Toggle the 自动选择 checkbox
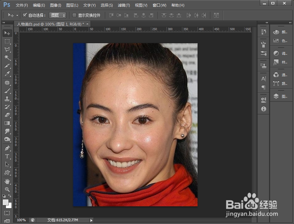 pos(25,15)
